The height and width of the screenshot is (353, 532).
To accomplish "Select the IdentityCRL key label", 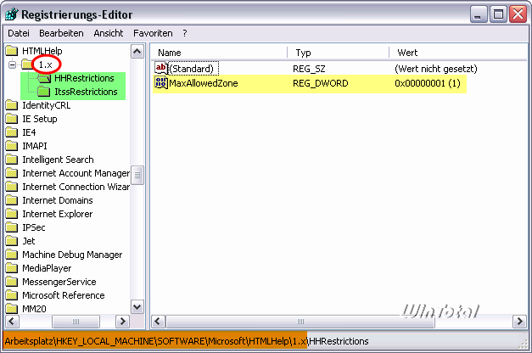I will (47, 105).
